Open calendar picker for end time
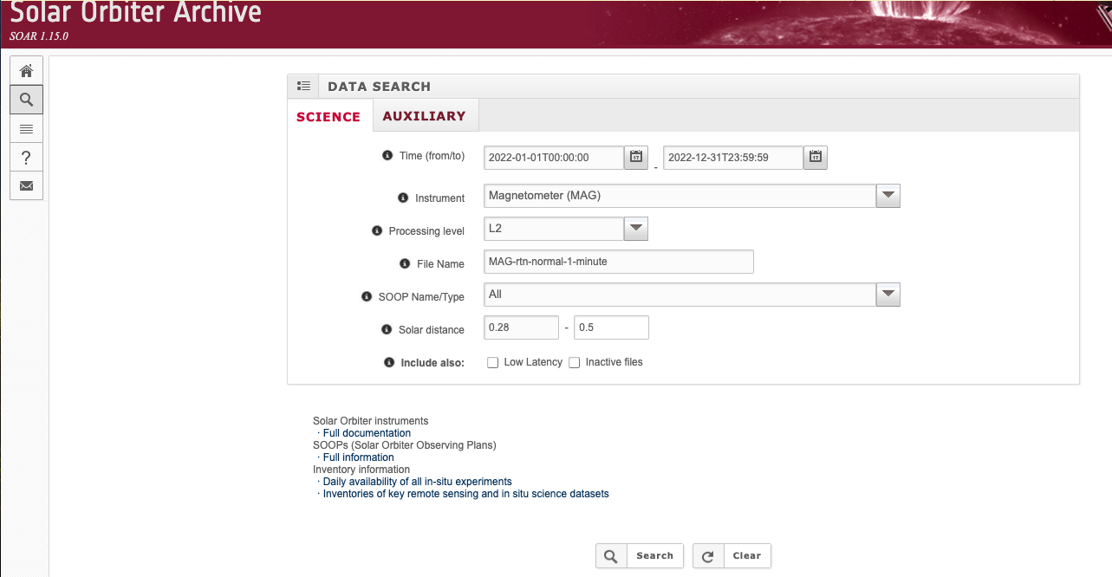Image resolution: width=1112 pixels, height=577 pixels. coord(816,157)
